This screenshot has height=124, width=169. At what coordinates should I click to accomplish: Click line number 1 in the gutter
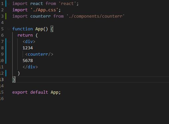click(x=2, y=4)
